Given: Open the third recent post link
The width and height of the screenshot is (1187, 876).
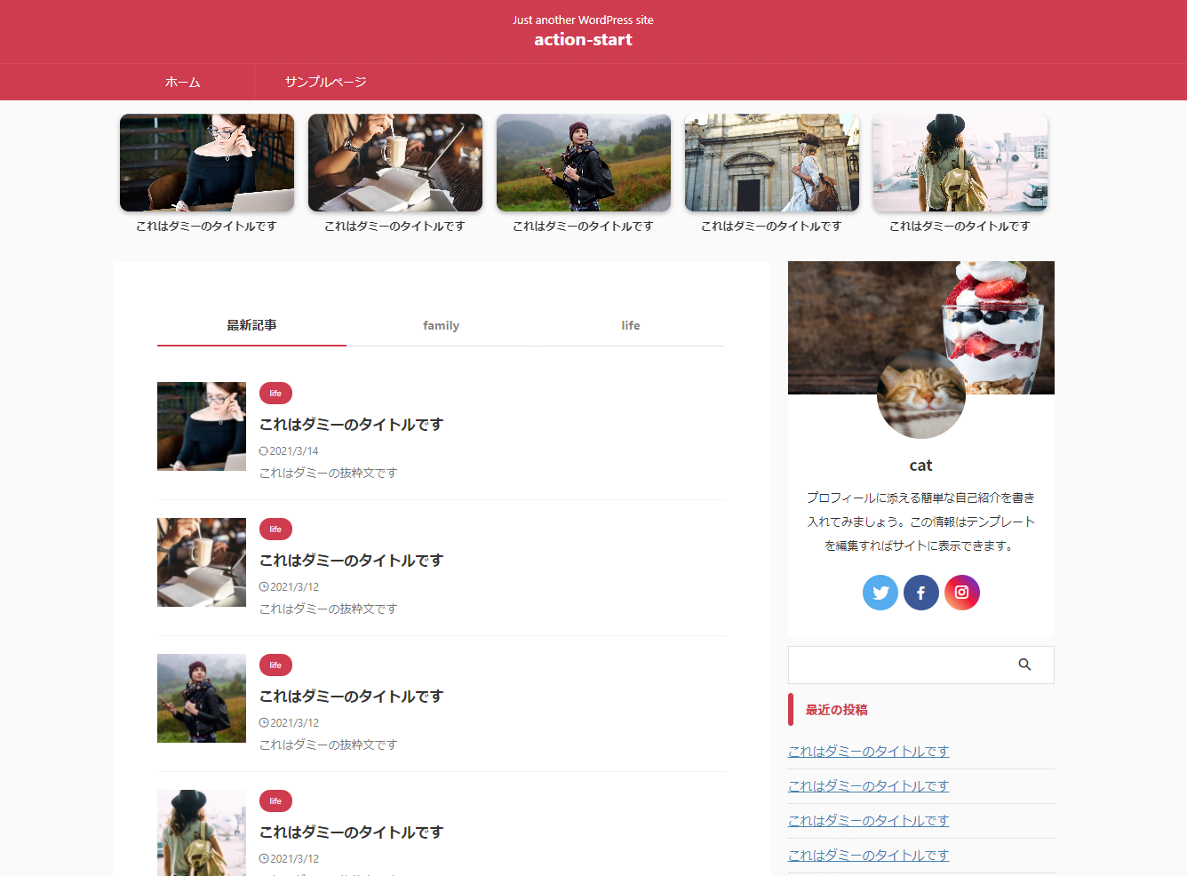Looking at the screenshot, I should [868, 821].
